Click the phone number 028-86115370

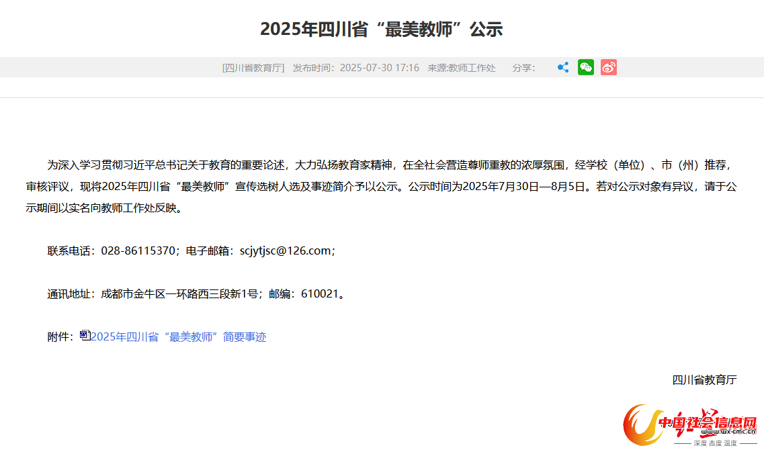pyautogui.click(x=138, y=251)
